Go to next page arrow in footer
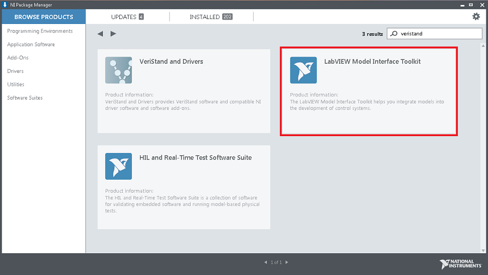488x275 pixels. pos(286,262)
